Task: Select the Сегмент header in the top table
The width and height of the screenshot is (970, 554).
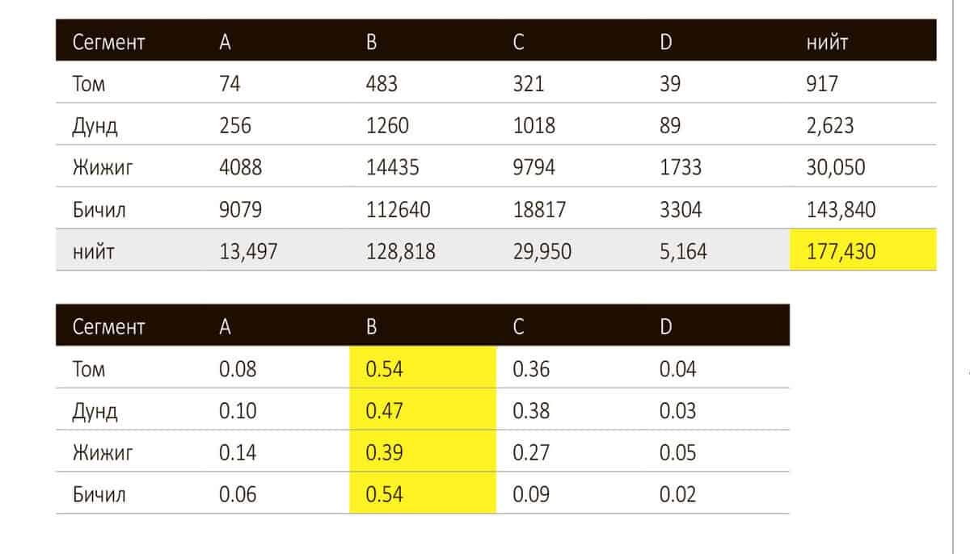Action: [x=108, y=44]
